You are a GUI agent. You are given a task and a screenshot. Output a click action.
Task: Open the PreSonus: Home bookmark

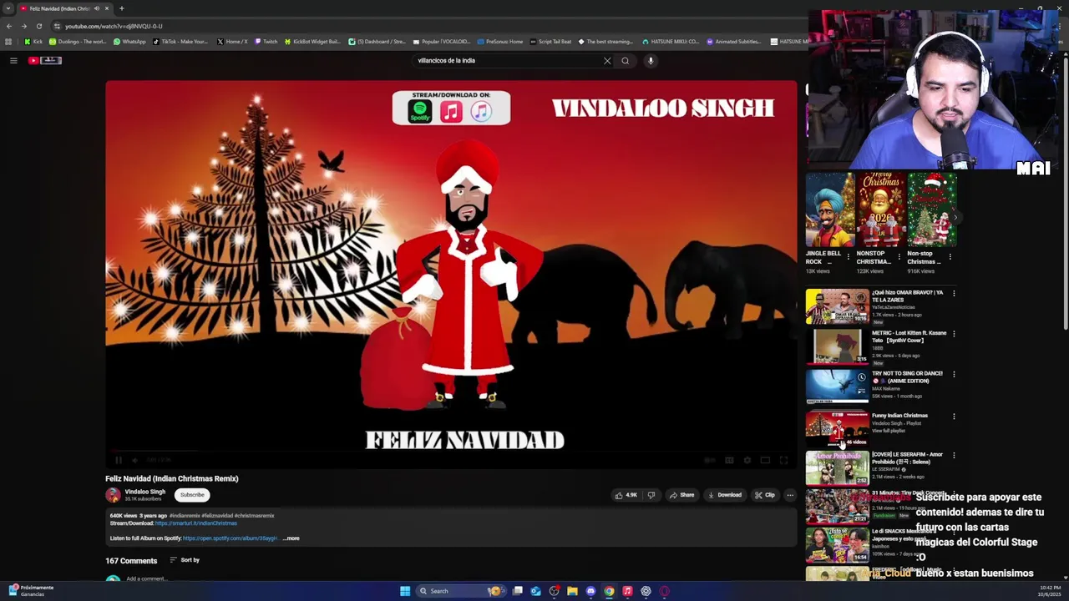point(500,42)
